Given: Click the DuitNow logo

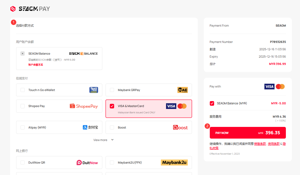Looking at the screenshot, I should [x=87, y=162].
